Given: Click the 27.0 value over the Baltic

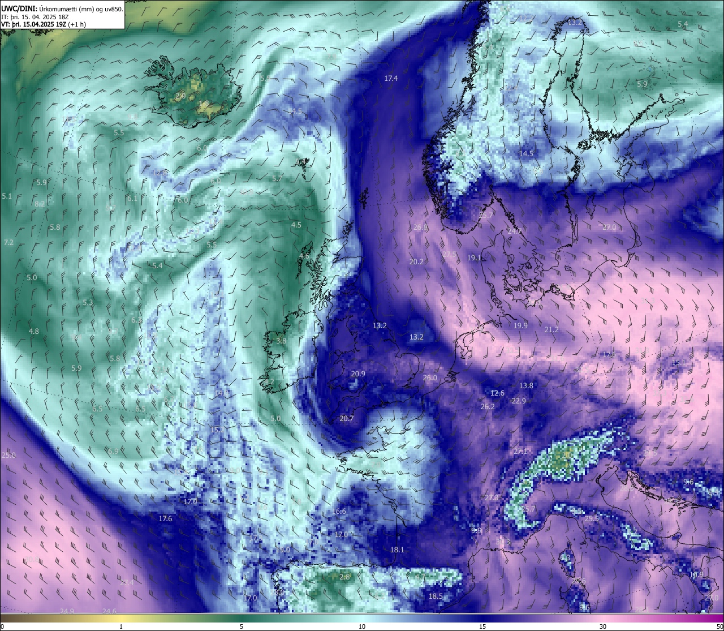Looking at the screenshot, I should coord(609,227).
